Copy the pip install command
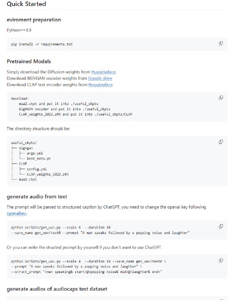The height and width of the screenshot is (300, 235). point(221,43)
